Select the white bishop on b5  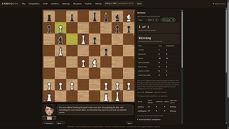[61, 51]
